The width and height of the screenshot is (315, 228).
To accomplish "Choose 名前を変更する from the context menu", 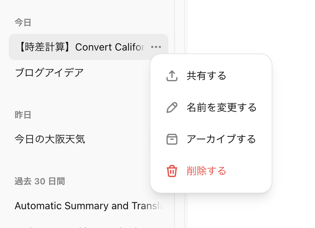I will 221,107.
